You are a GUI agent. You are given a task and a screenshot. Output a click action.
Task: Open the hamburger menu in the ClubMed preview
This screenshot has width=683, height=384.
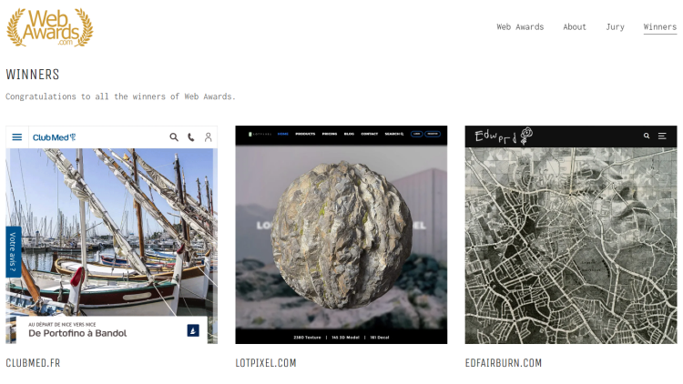click(17, 137)
